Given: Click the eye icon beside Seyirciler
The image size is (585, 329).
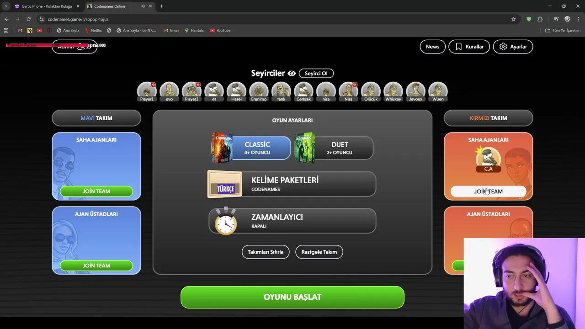Looking at the screenshot, I should 292,73.
